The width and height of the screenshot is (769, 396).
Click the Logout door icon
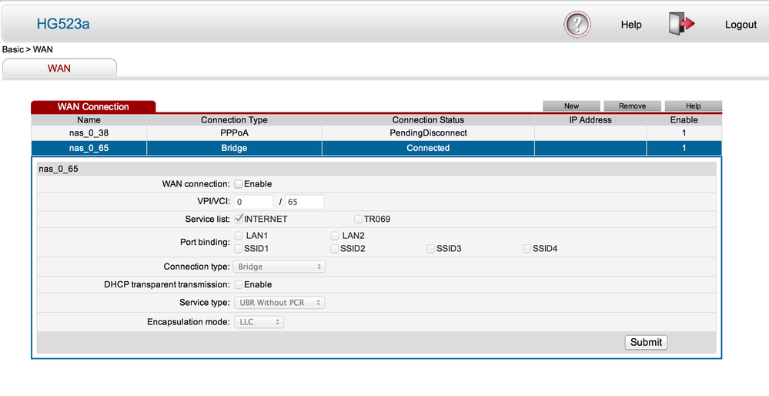(682, 24)
